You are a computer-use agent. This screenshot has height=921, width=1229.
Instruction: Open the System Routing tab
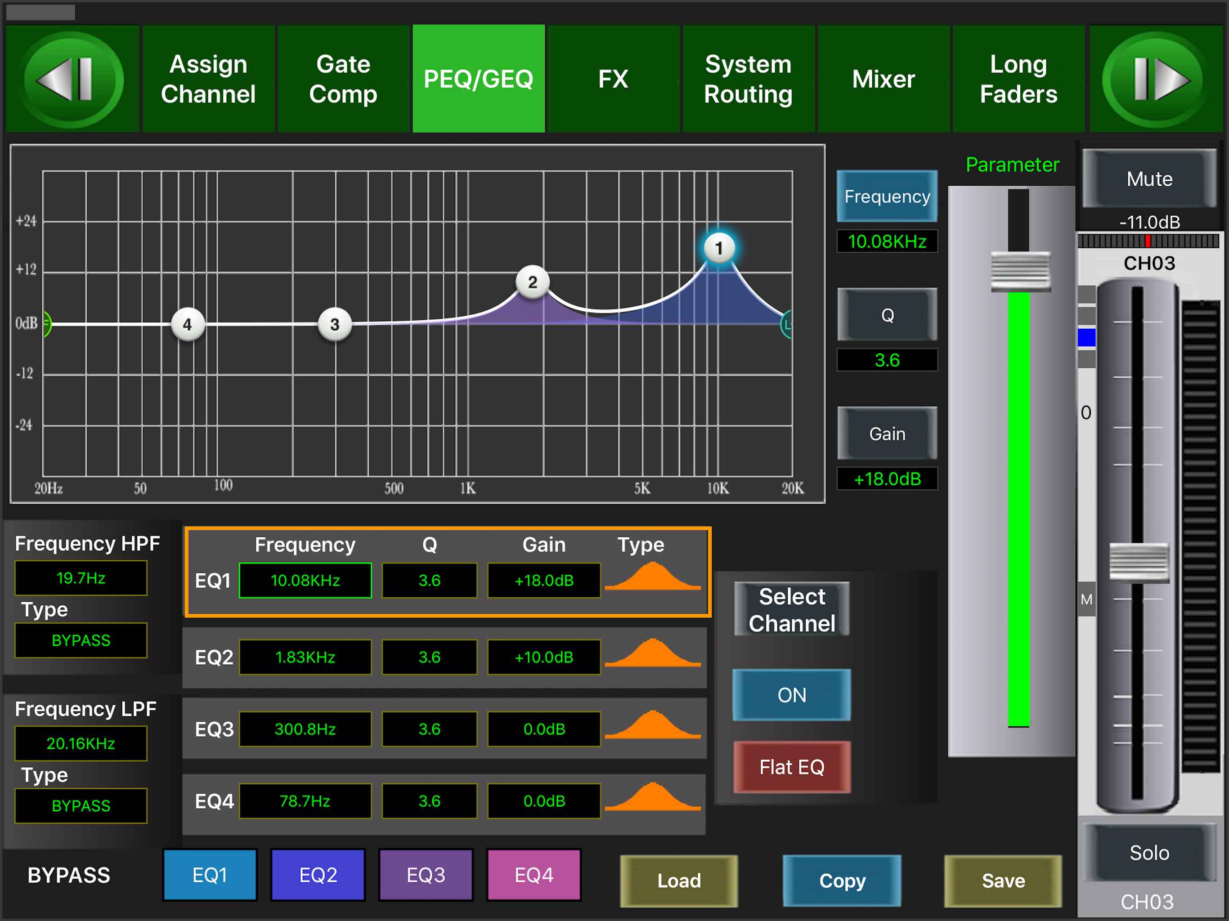(x=749, y=79)
